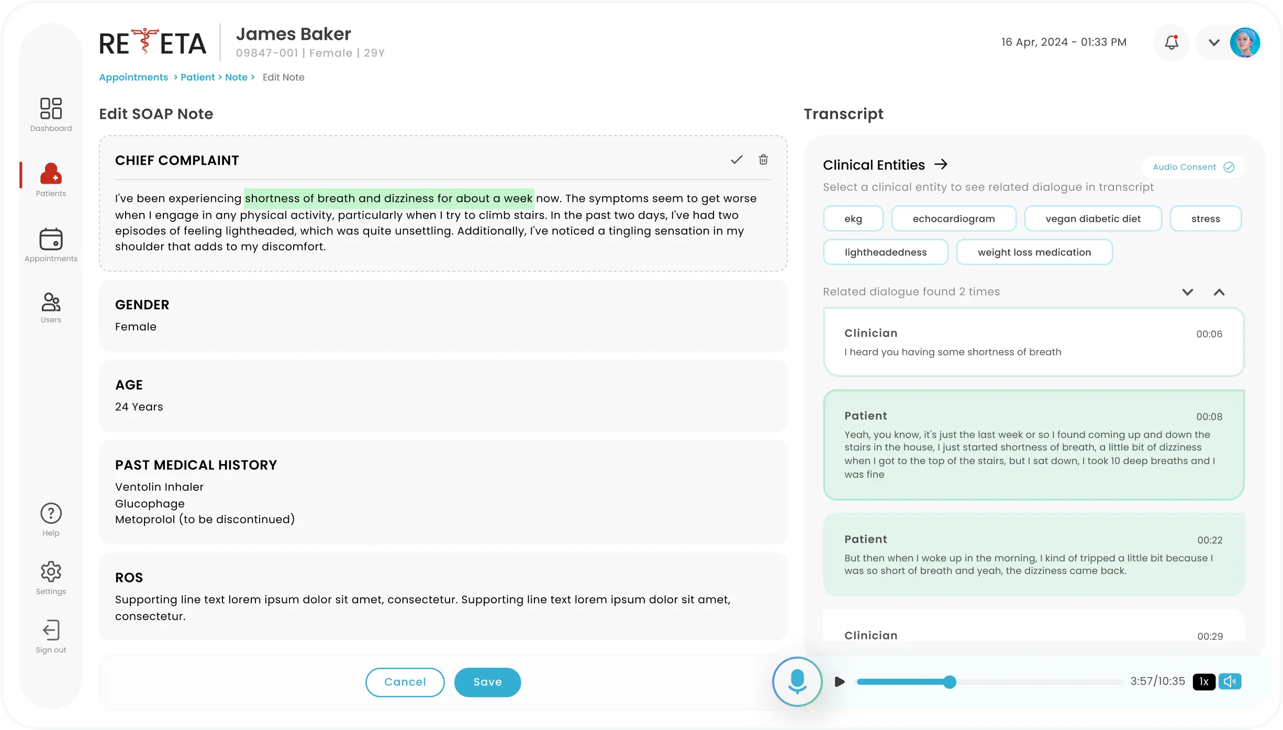Go to the Appointments breadcrumb

pyautogui.click(x=133, y=77)
